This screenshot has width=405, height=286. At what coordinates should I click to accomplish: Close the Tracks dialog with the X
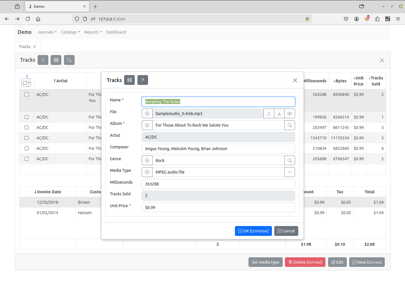295,80
